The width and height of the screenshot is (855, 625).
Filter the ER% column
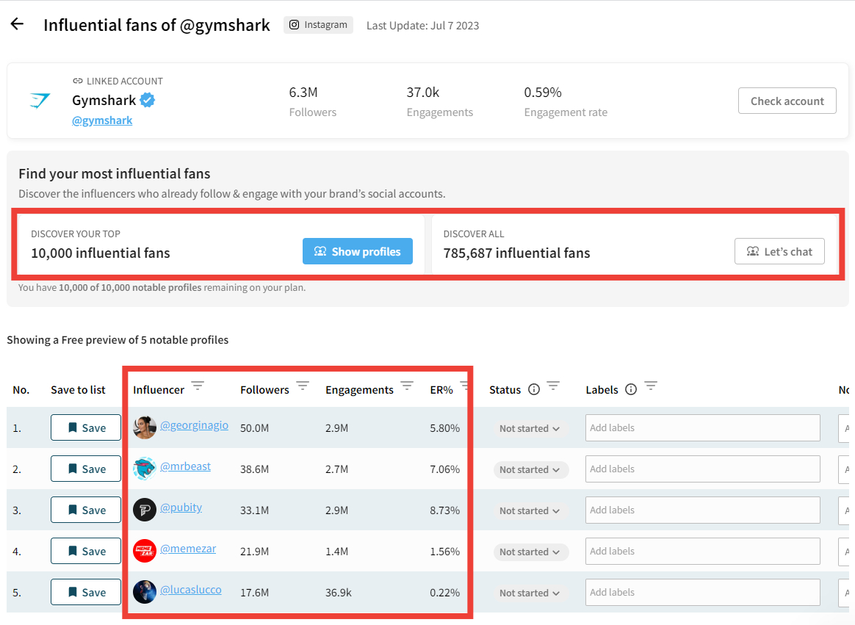click(464, 386)
